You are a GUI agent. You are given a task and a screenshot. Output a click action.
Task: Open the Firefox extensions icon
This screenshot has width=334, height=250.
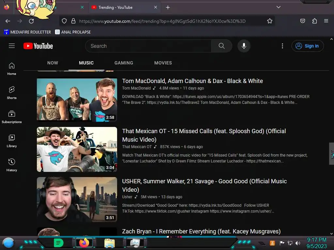(x=314, y=21)
